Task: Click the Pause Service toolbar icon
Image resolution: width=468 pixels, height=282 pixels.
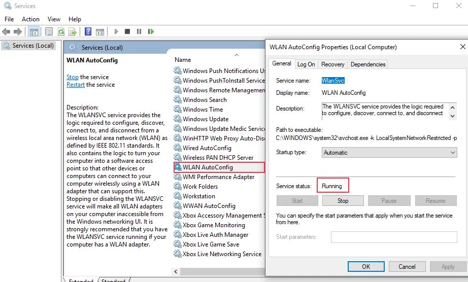Action: point(139,31)
